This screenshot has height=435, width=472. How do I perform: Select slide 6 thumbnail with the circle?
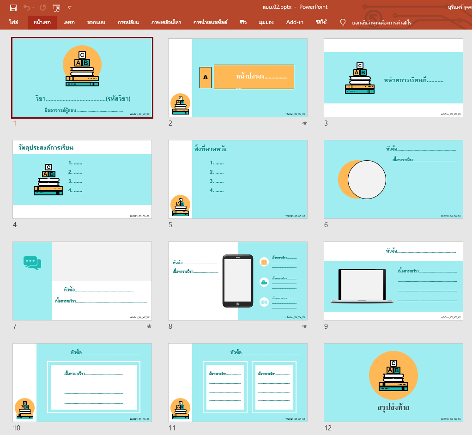coord(393,179)
